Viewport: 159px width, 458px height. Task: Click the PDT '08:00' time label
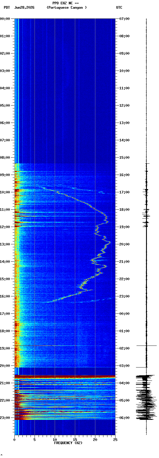pyautogui.click(x=5, y=158)
